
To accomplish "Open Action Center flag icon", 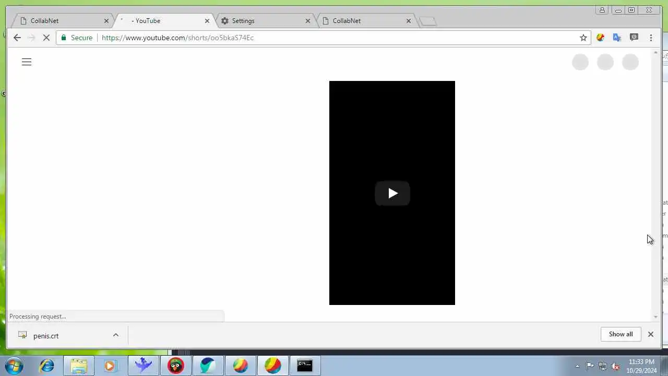I will pos(590,366).
